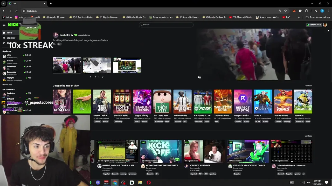Expand Mostrar más in following list
The width and height of the screenshot is (332, 186).
pyautogui.click(x=7, y=85)
